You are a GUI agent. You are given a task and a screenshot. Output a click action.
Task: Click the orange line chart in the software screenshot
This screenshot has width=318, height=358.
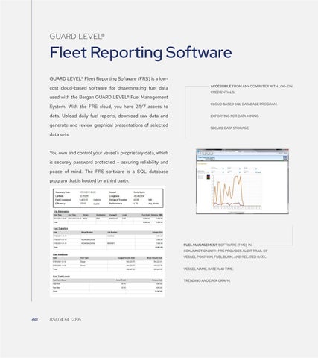[237, 191]
